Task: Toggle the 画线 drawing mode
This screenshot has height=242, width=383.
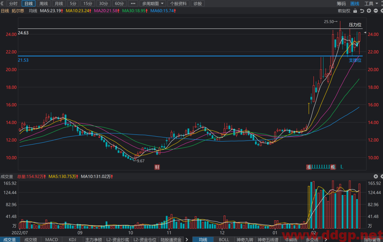Action: 355,4
